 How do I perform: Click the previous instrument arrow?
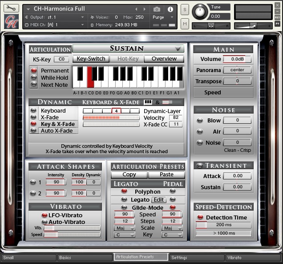(x=137, y=9)
